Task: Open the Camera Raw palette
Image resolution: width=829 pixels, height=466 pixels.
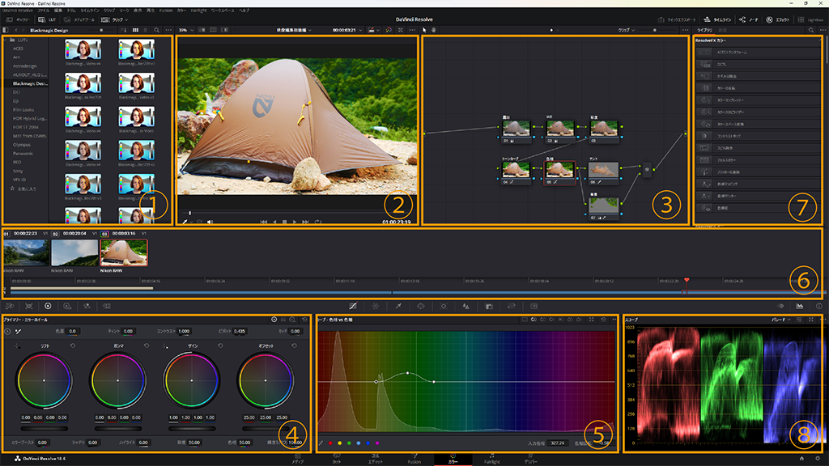Action: [10, 306]
